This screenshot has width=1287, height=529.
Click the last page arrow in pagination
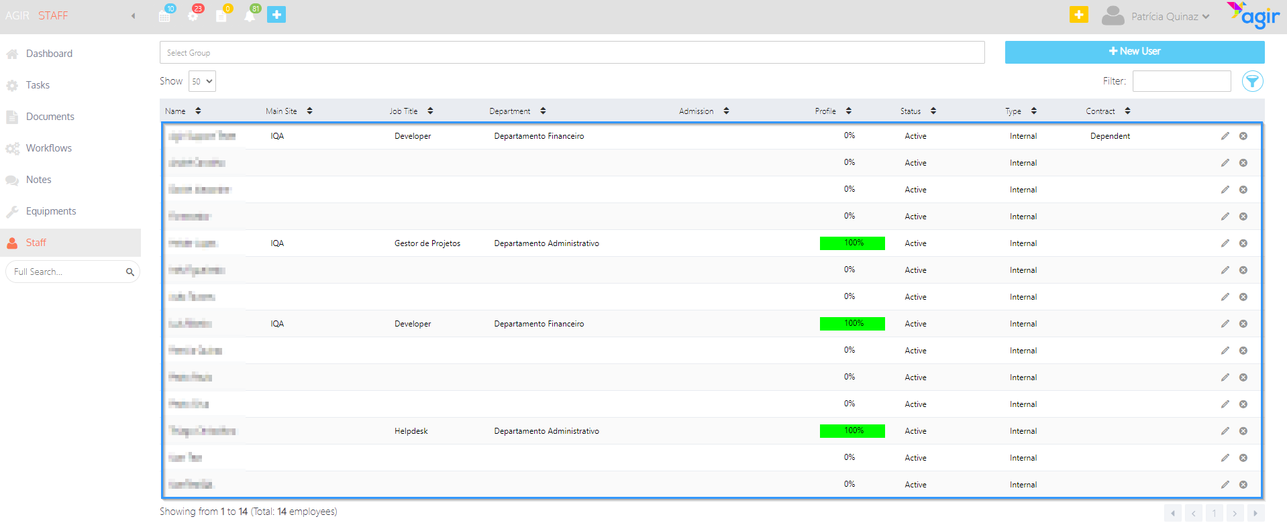pyautogui.click(x=1255, y=514)
